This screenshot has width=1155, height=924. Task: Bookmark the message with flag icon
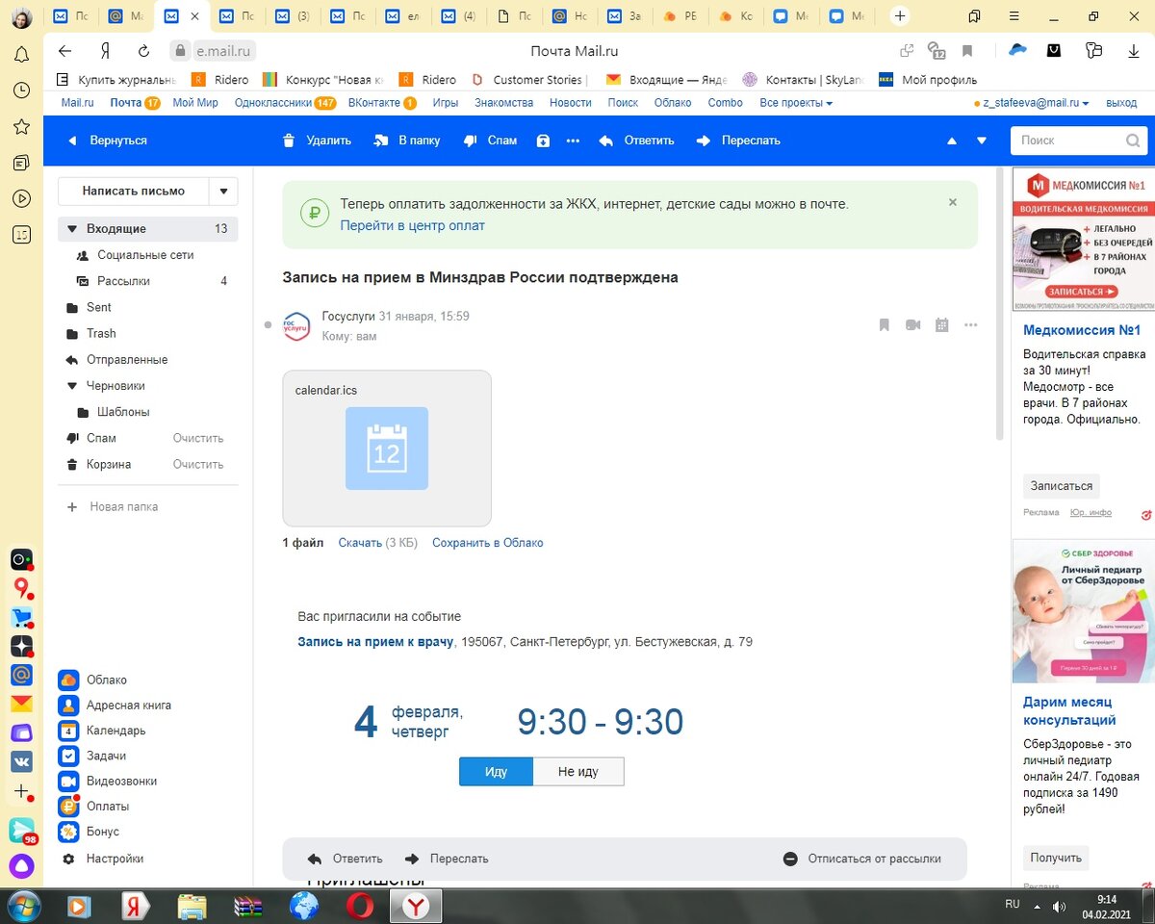(885, 325)
